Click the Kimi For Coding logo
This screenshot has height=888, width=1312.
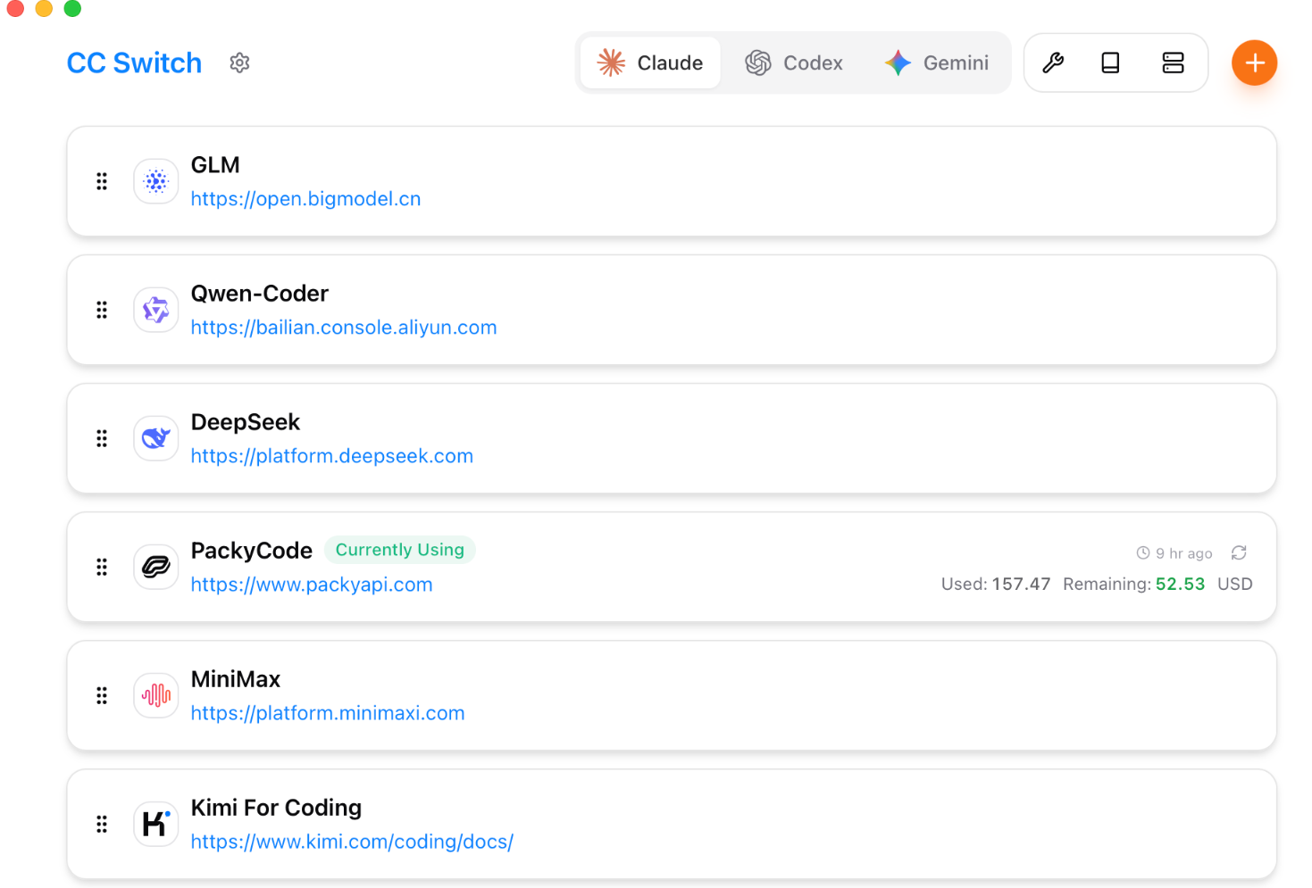click(x=156, y=825)
